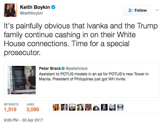Open Keith Boykin's name link

coord(35,7)
